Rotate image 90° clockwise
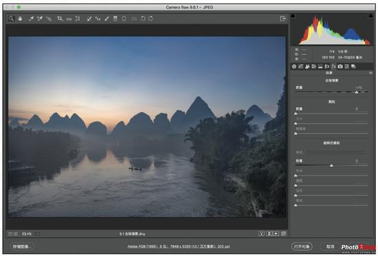This screenshot has width=378, height=256. (x=151, y=19)
